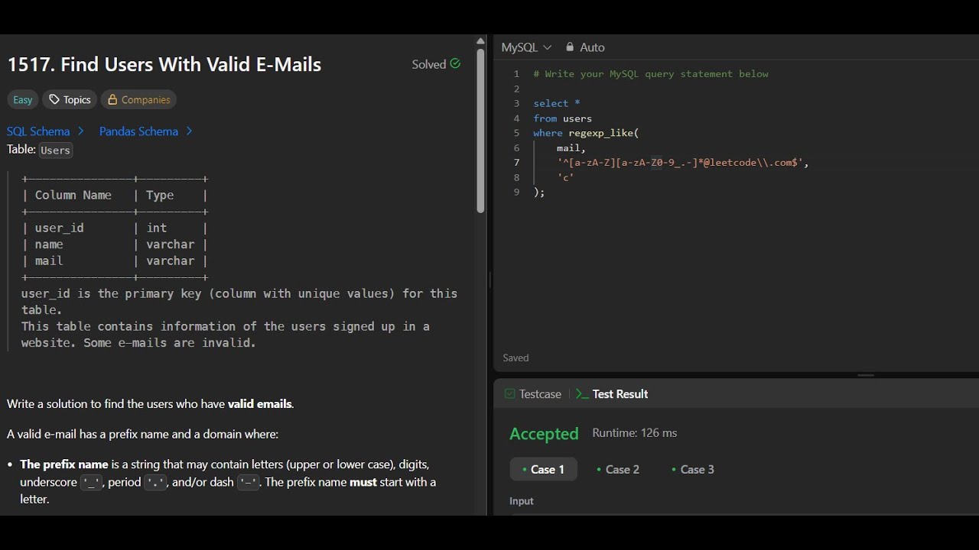
Task: Click the comment on editor line 1
Action: (651, 74)
